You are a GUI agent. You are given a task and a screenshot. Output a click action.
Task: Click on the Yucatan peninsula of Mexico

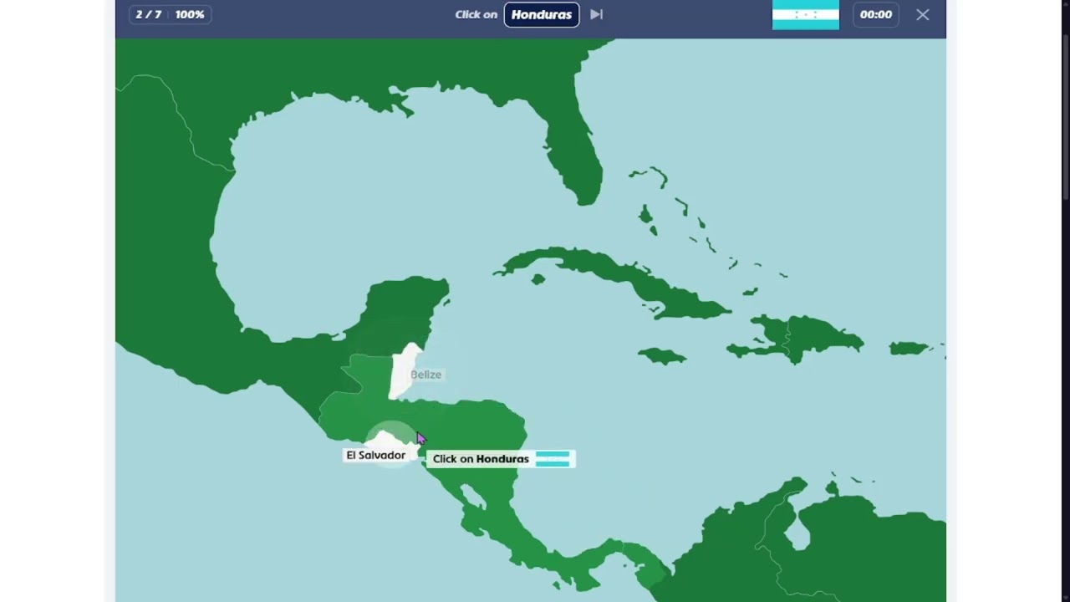[405, 309]
